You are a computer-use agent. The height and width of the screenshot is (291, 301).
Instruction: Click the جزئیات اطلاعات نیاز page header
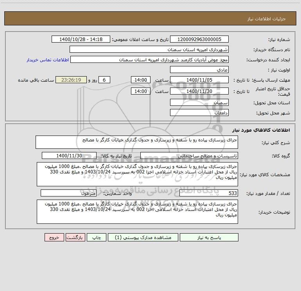click(x=267, y=19)
